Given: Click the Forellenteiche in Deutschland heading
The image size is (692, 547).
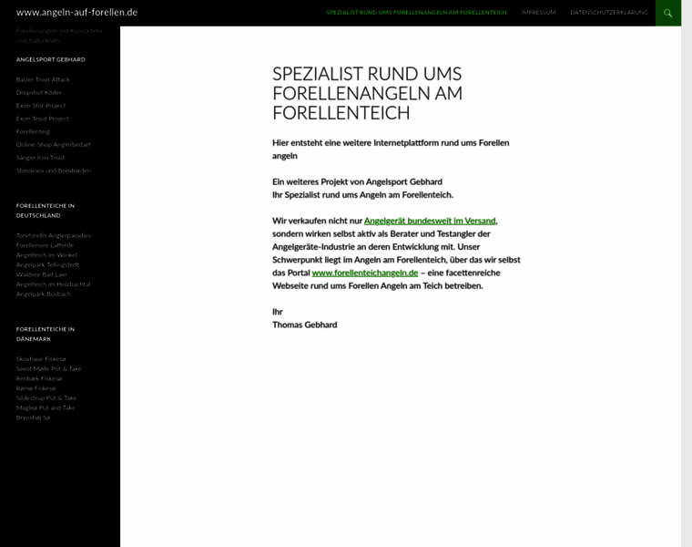Looking at the screenshot, I should tap(46, 211).
